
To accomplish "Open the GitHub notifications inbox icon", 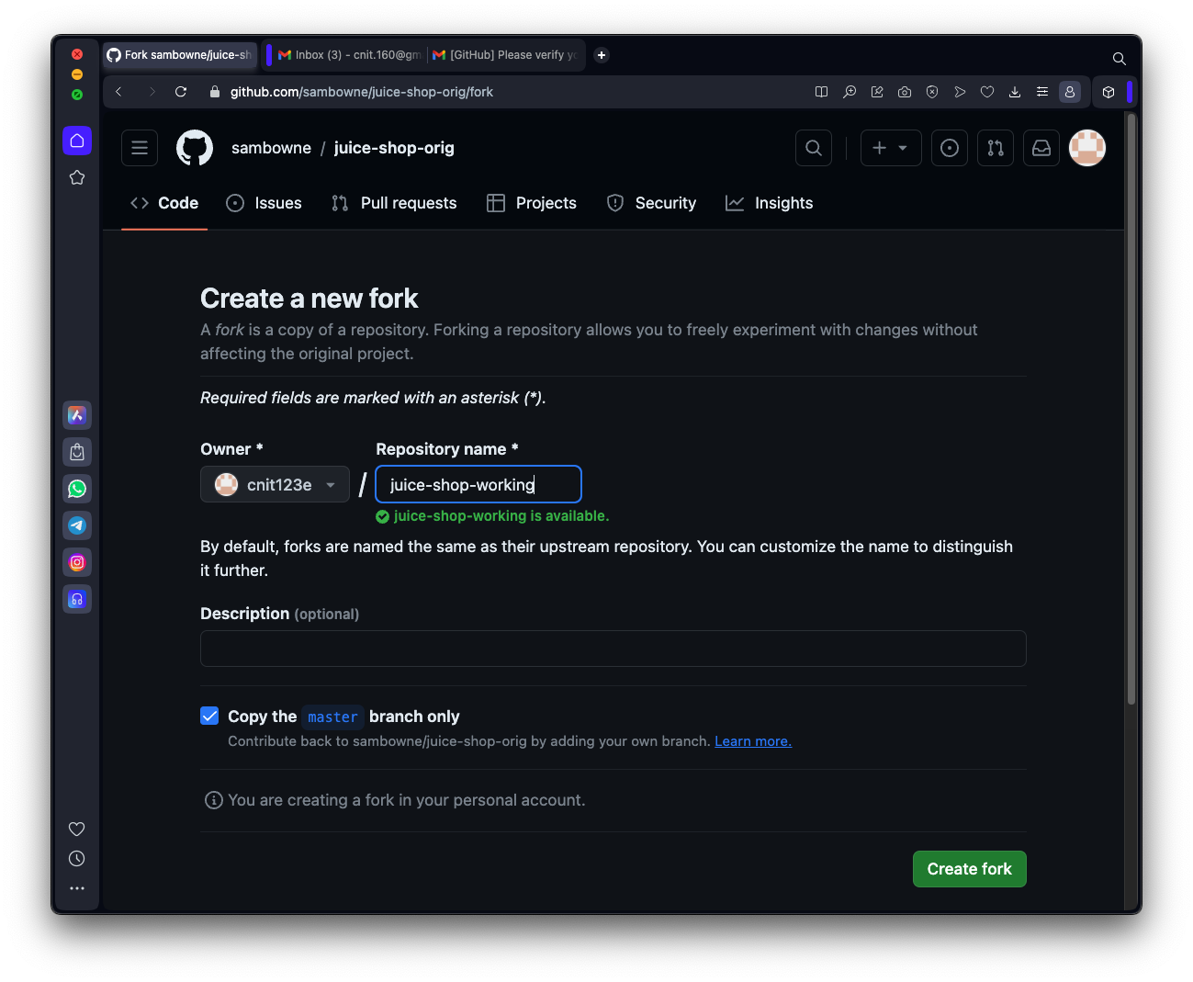I will [x=1041, y=148].
